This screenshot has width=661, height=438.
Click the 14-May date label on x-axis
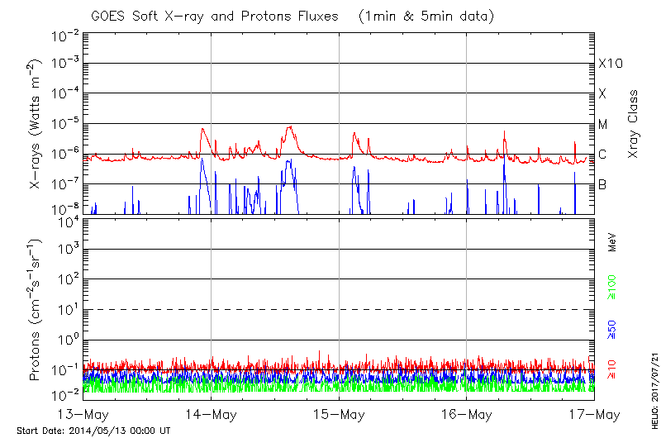212,413
